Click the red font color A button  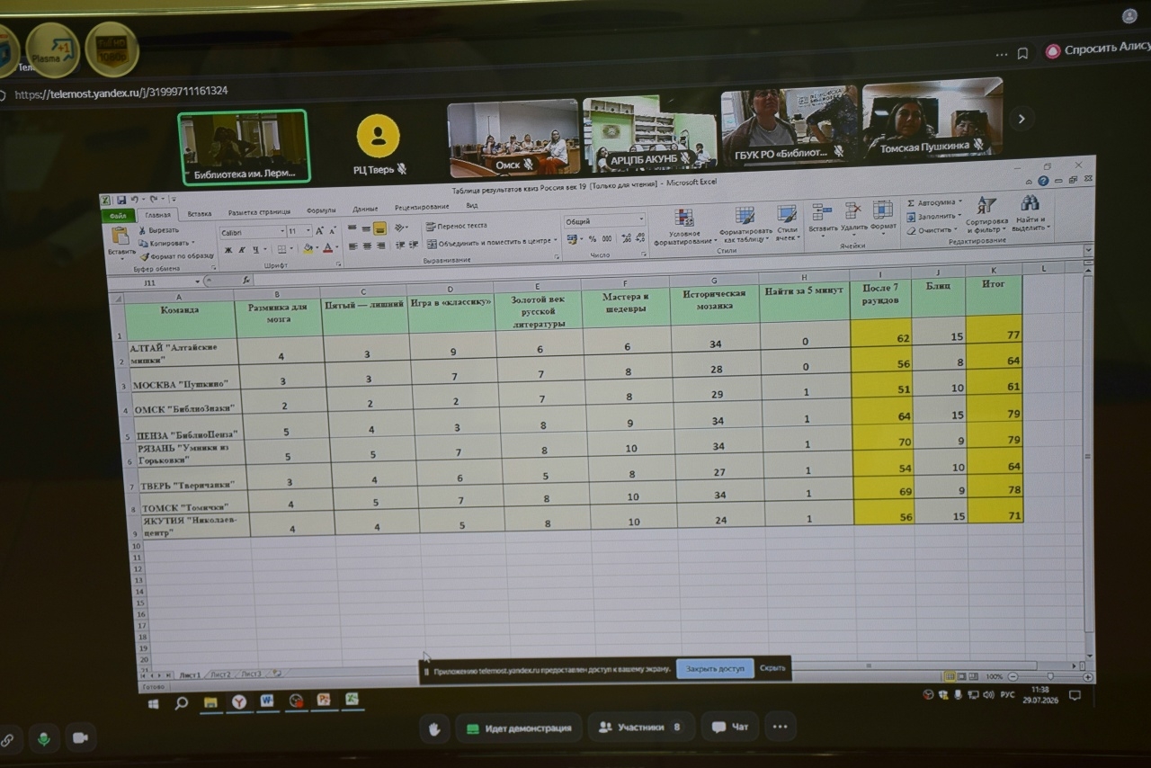[327, 248]
